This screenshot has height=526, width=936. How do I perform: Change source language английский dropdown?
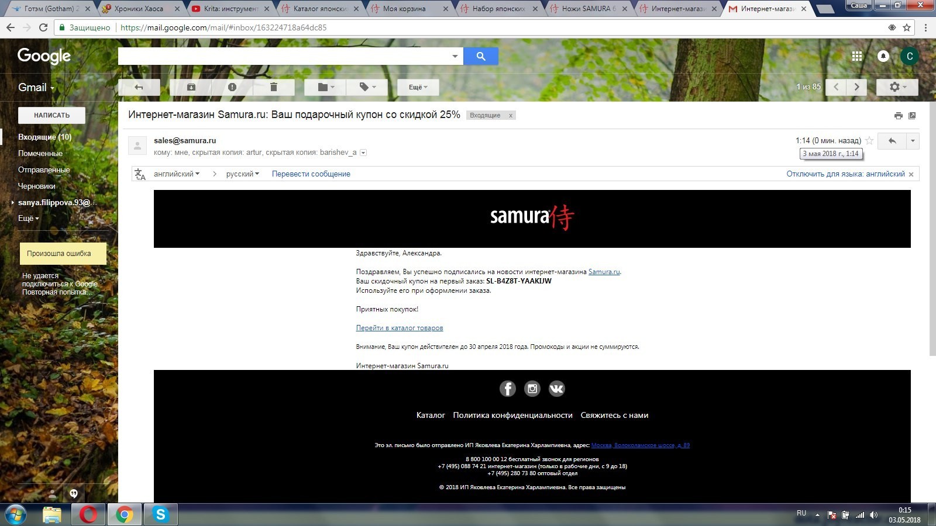[x=177, y=174]
